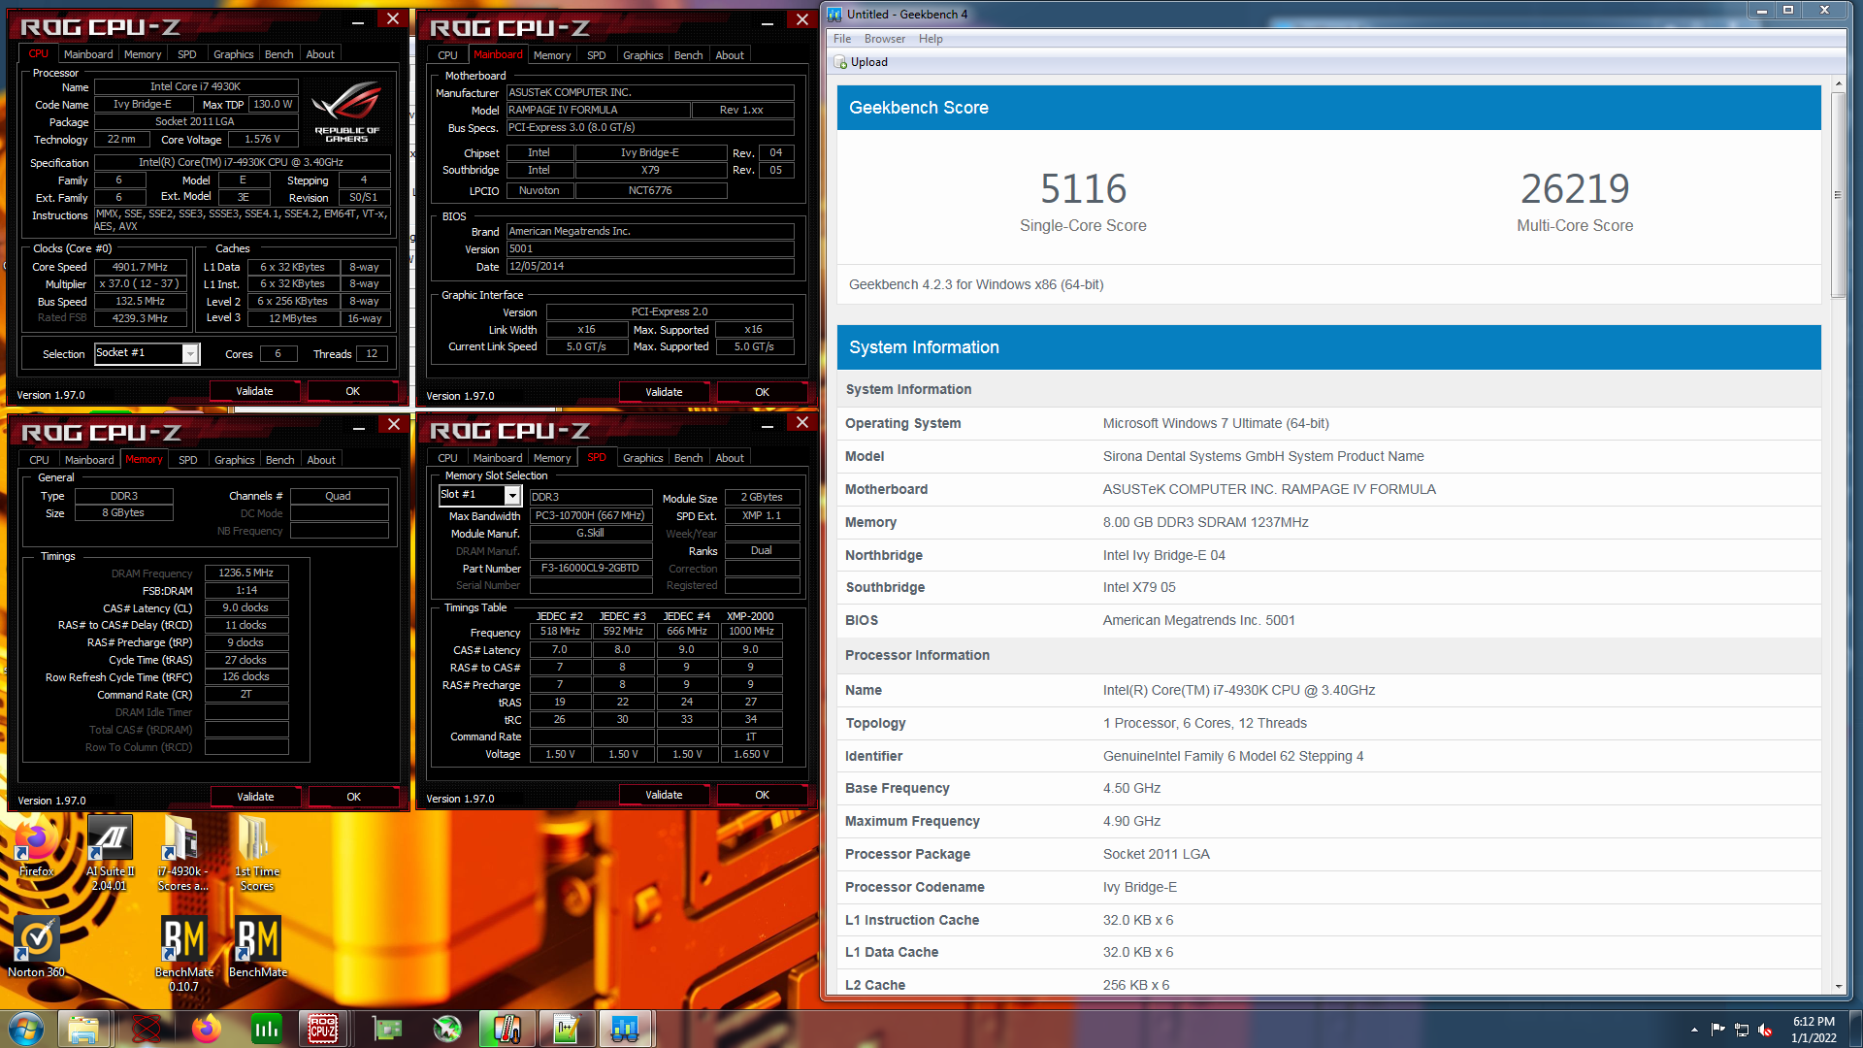Click OK in the CPU tab window
This screenshot has height=1048, width=1863.
point(353,391)
